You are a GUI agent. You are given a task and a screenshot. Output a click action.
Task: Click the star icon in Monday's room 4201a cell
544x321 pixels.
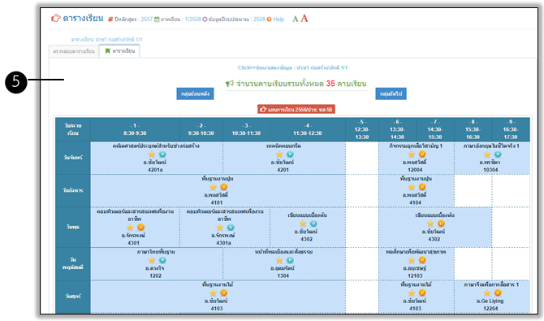pos(152,154)
